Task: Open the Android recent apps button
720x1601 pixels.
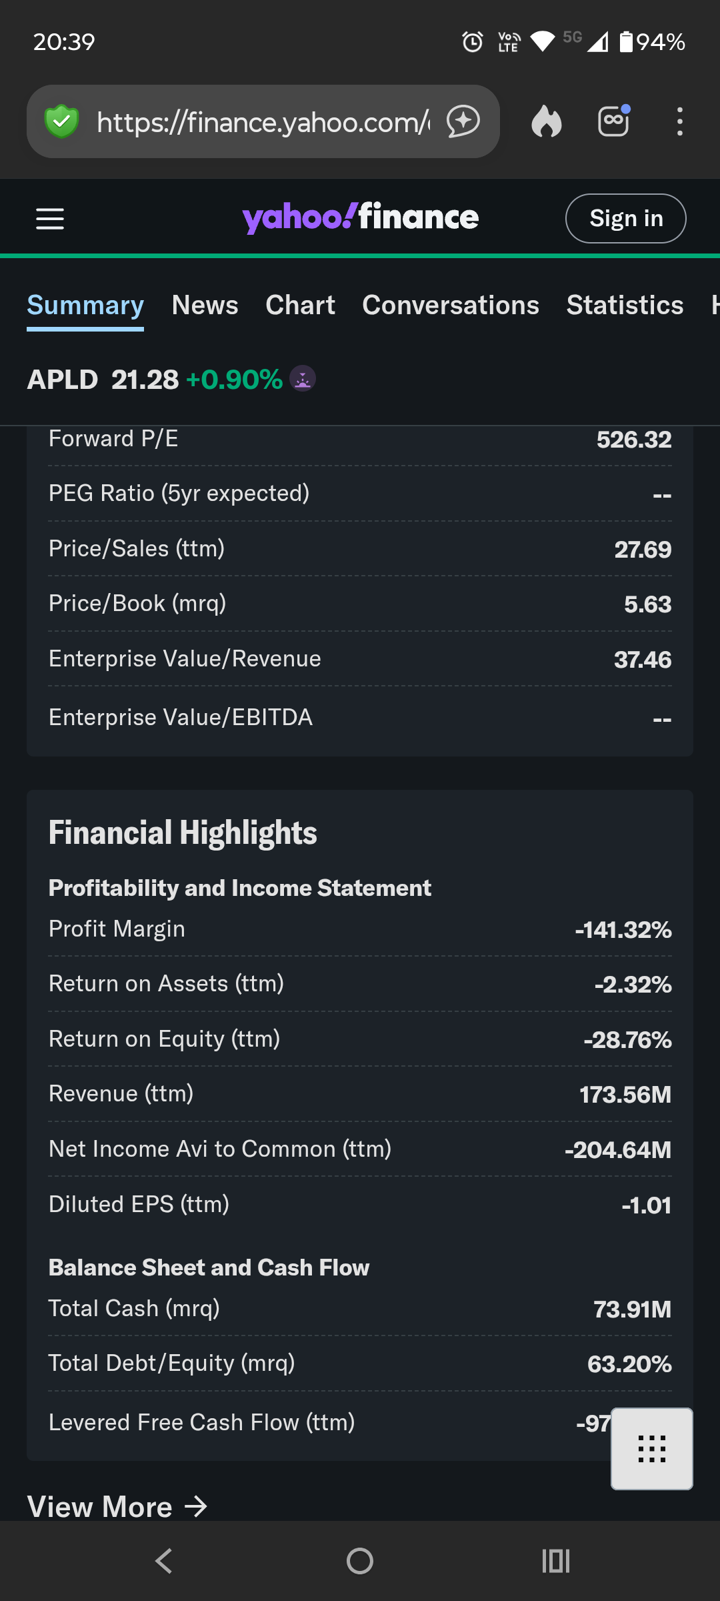Action: (555, 1561)
